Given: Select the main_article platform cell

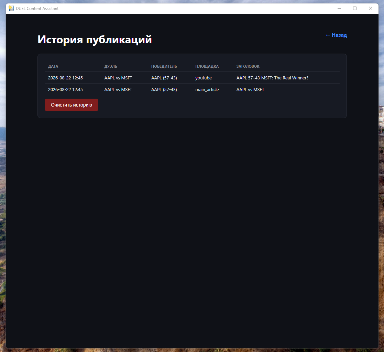Looking at the screenshot, I should [x=207, y=90].
